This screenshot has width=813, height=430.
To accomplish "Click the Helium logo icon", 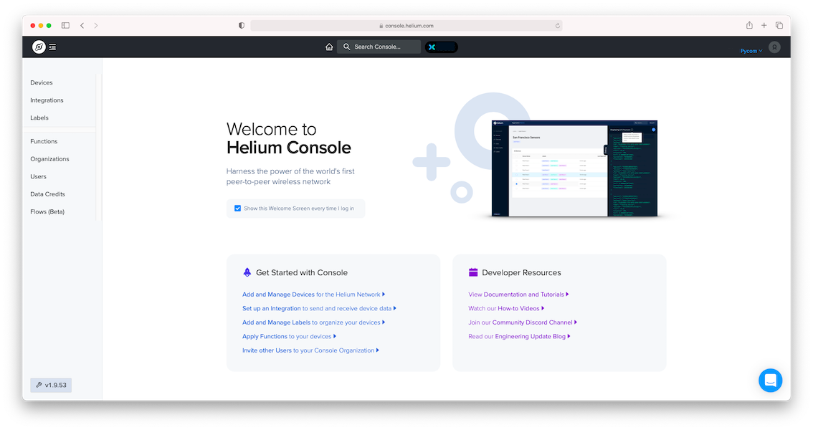I will coord(39,47).
